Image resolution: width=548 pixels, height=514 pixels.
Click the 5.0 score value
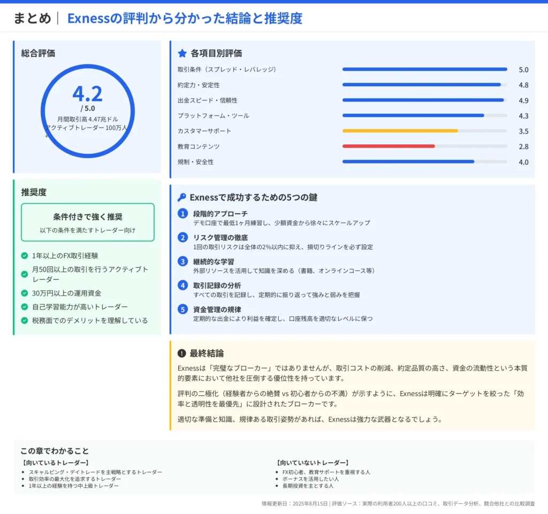[x=523, y=70]
